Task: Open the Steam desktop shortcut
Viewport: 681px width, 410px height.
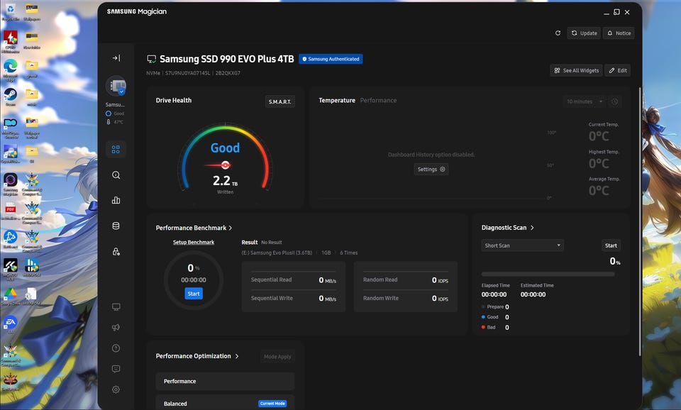Action: pyautogui.click(x=11, y=96)
